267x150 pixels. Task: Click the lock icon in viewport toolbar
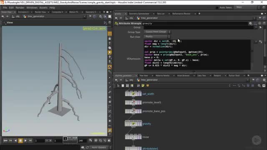(x=110, y=38)
